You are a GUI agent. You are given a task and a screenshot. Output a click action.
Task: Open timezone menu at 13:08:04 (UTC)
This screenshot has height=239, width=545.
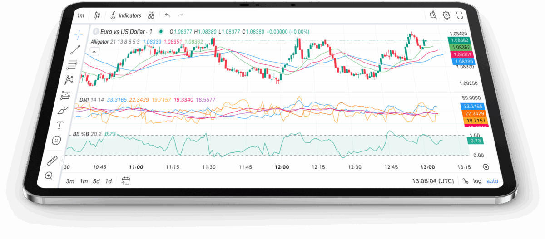pyautogui.click(x=433, y=181)
